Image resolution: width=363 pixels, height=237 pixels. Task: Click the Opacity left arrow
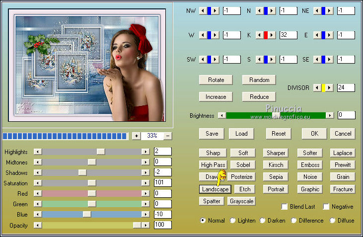click(38, 225)
